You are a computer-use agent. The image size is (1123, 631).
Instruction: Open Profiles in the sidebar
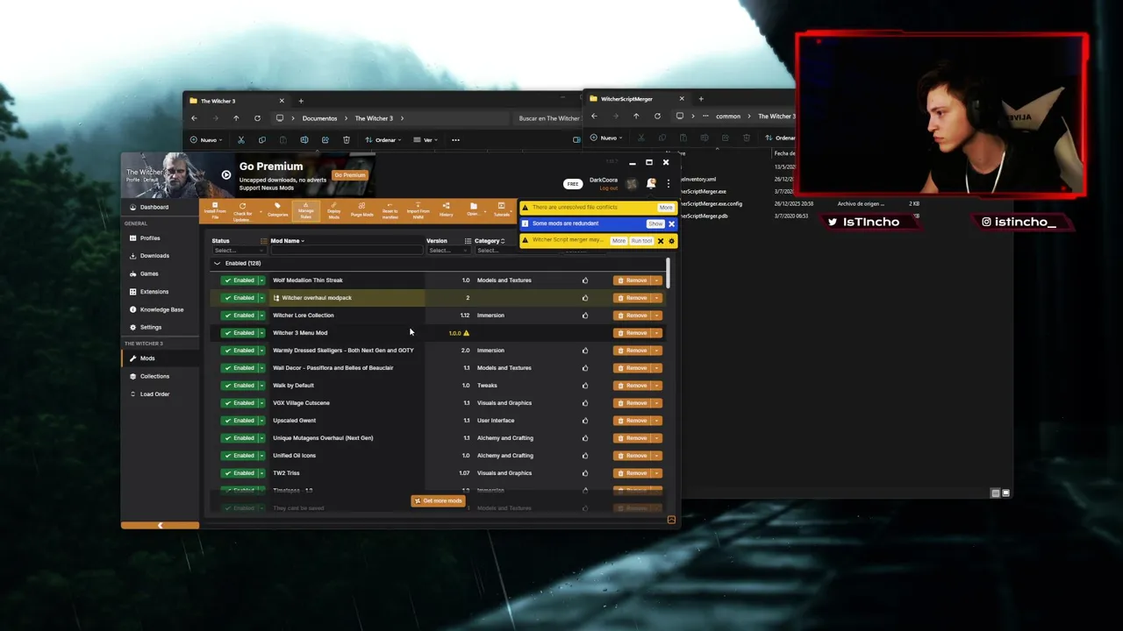pyautogui.click(x=160, y=238)
